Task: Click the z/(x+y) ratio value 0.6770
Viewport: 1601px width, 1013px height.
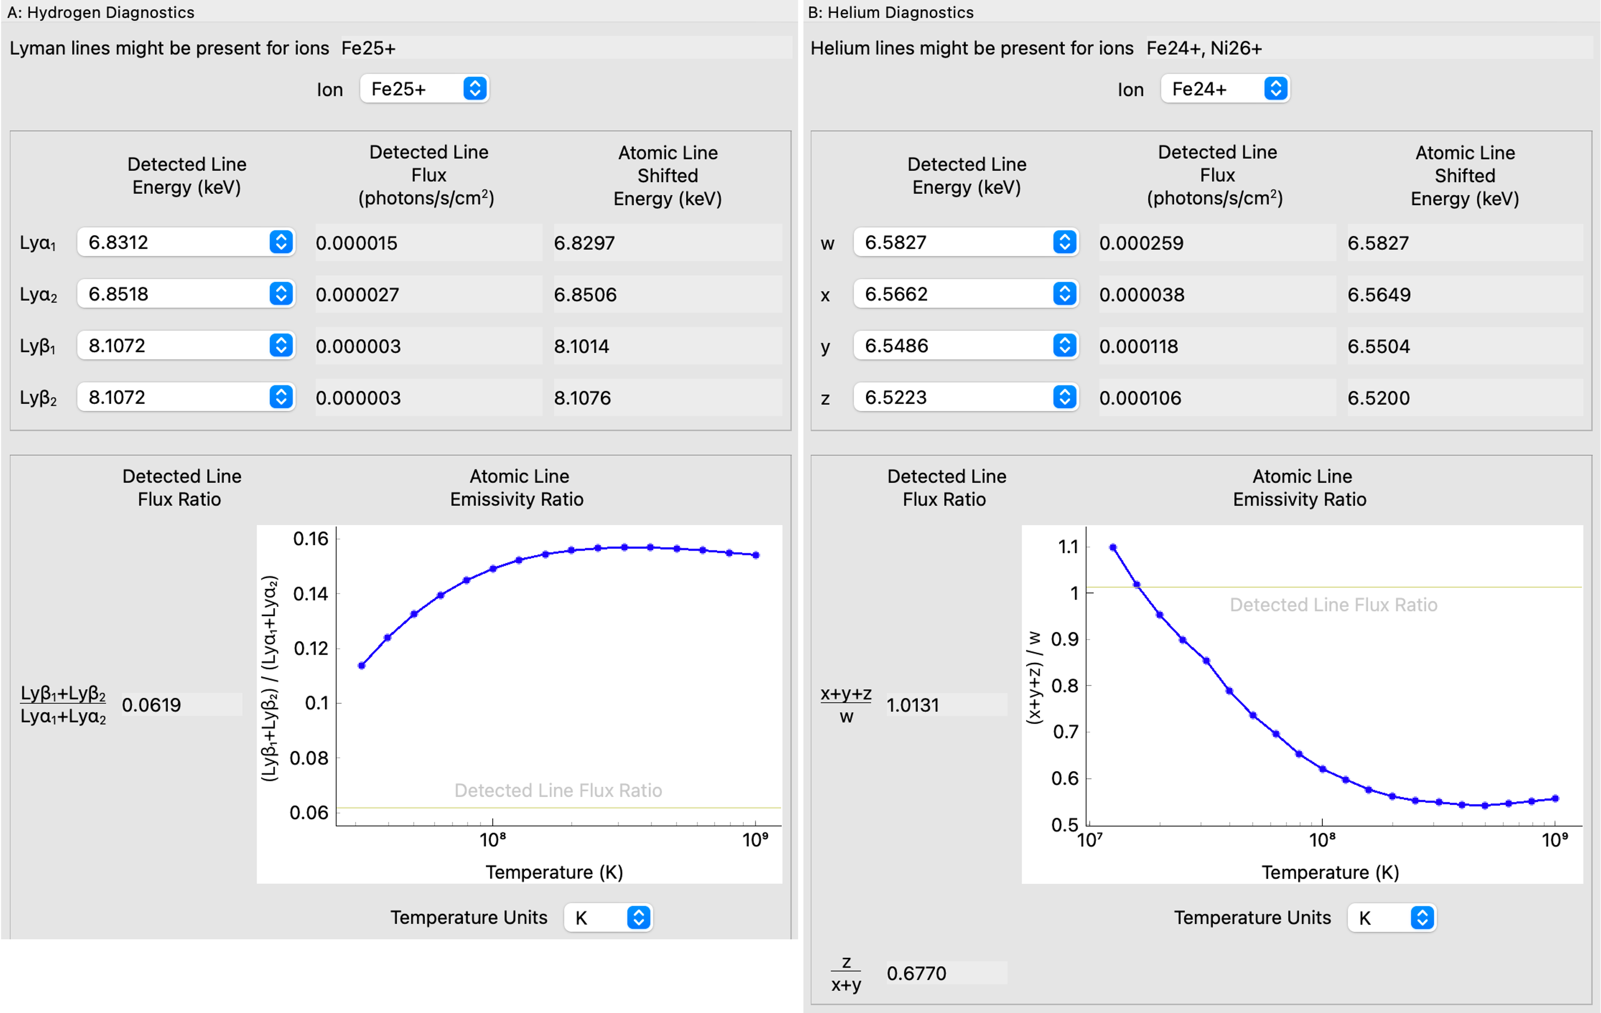Action: tap(947, 972)
